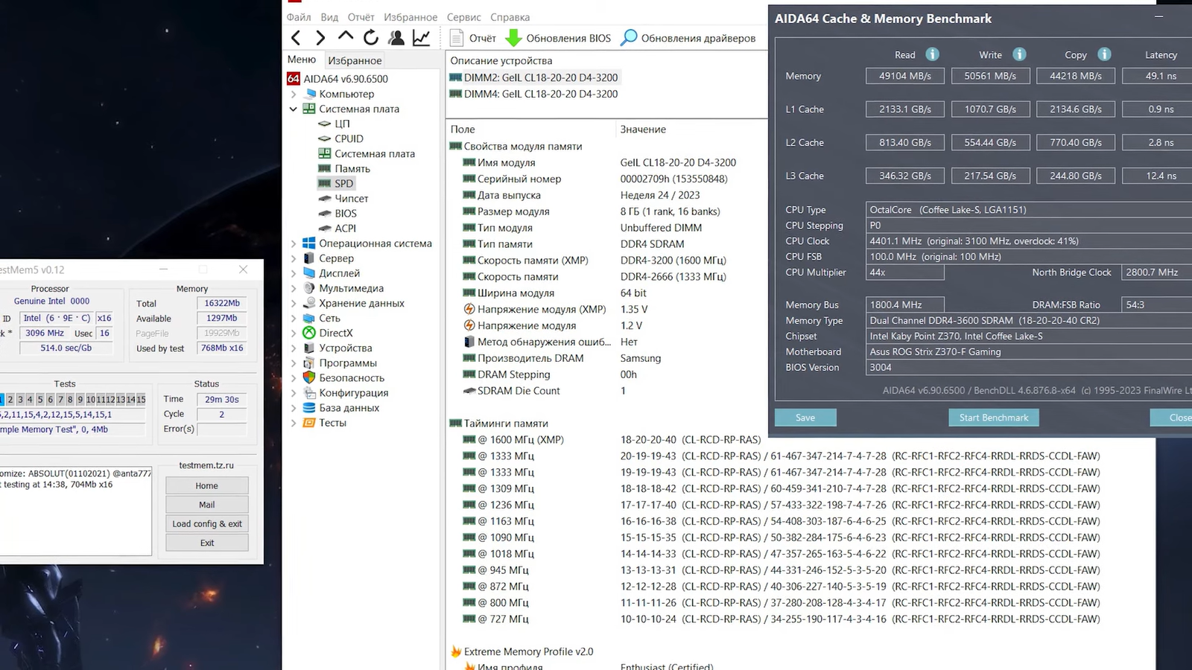Image resolution: width=1192 pixels, height=670 pixels.
Task: Select test number 3 box in TestMem5
Action: [20, 400]
